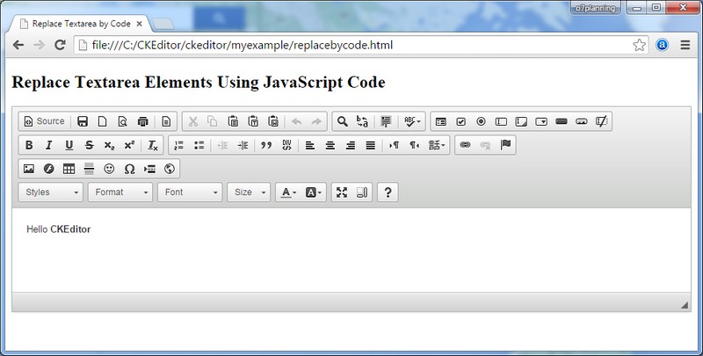Insert a Hidden Field

[602, 121]
